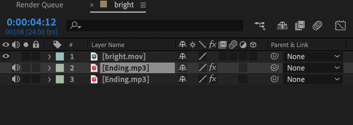Image resolution: width=353 pixels, height=125 pixels.
Task: Enable the Frame Blending icon in toolbar
Action: pyautogui.click(x=300, y=26)
